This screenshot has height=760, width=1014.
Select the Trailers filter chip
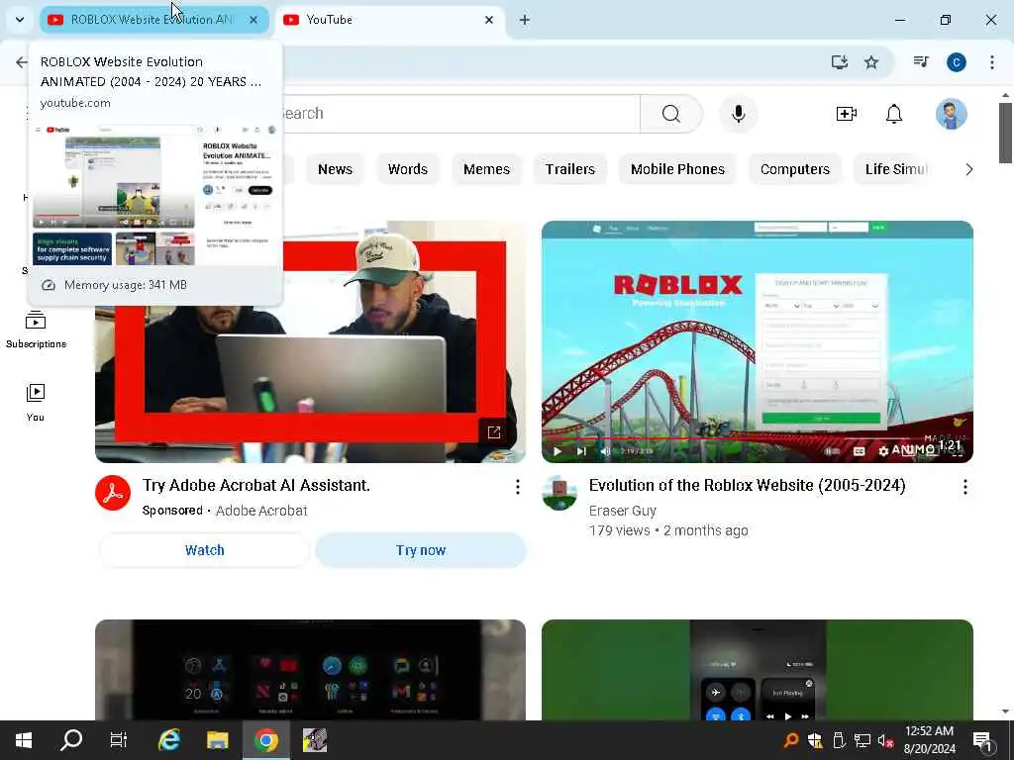point(569,169)
